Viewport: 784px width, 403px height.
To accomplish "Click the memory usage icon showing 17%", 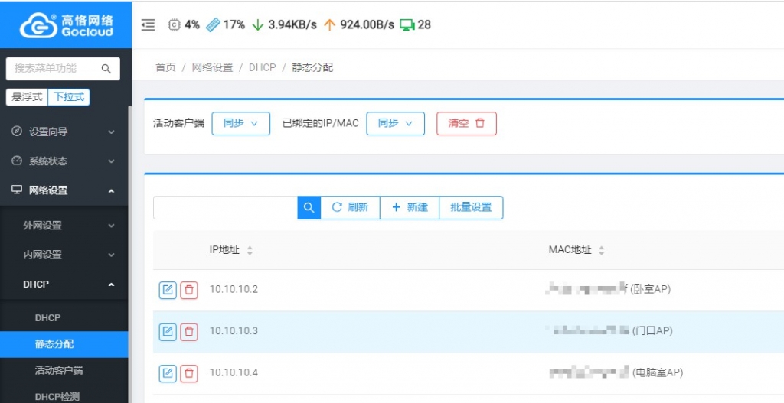I will 213,24.
